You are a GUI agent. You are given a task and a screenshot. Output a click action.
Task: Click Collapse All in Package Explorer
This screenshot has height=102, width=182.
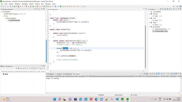click(x=35, y=9)
